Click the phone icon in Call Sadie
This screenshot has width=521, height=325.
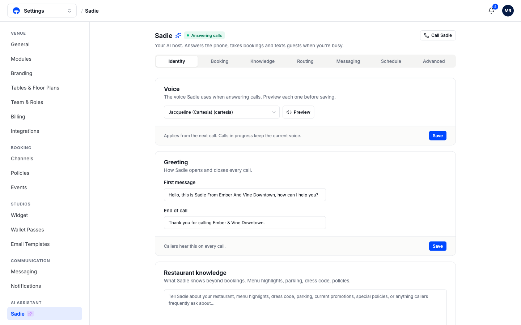427,35
